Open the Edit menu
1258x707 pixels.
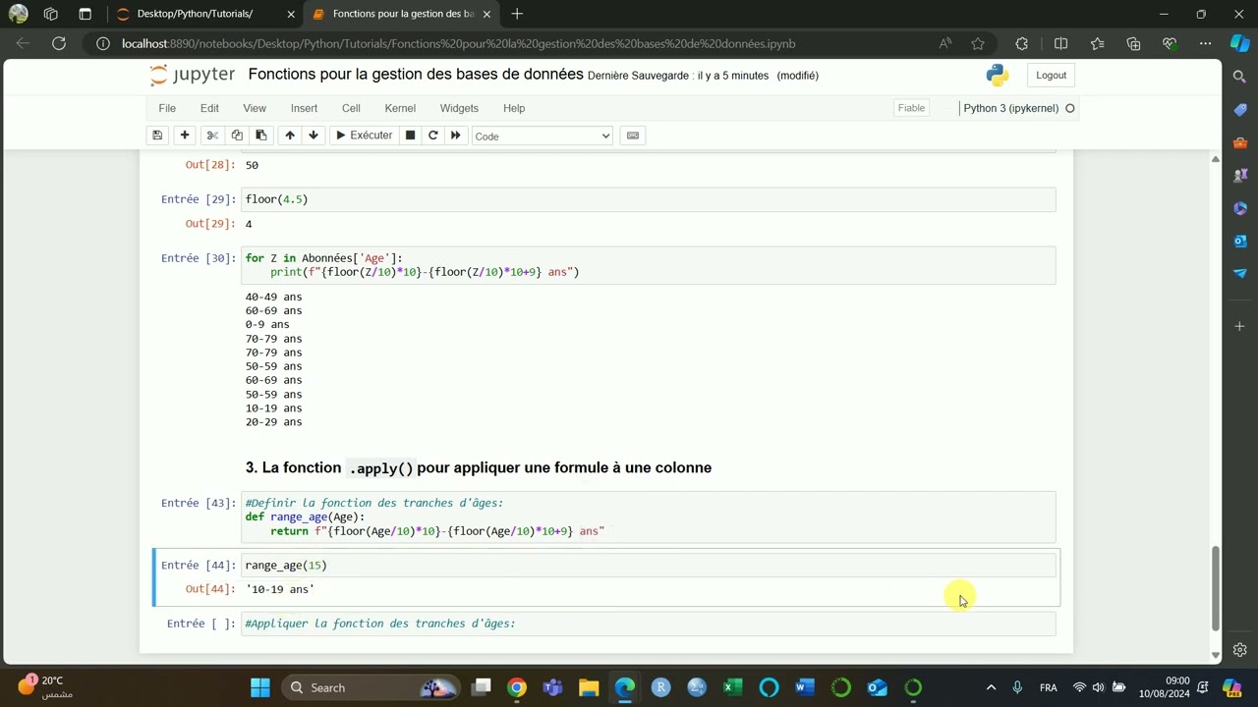click(x=209, y=108)
